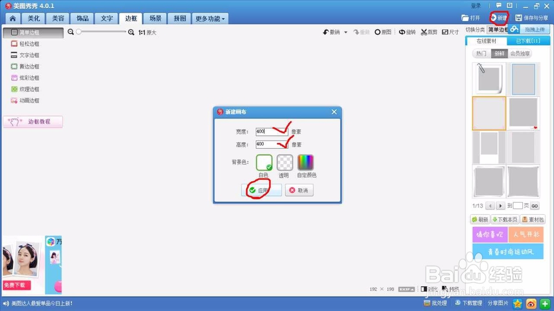The height and width of the screenshot is (311, 554).
Task: Click the 1:1 原大 button
Action: click(x=147, y=33)
